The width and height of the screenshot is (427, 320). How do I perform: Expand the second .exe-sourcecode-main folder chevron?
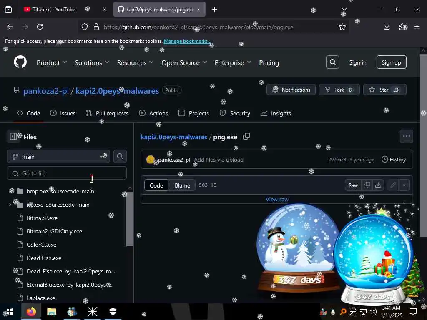click(10, 205)
